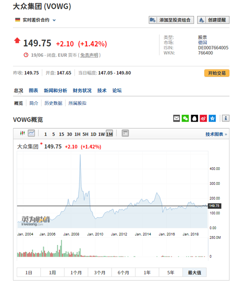
Task: Click the portfolio add icon
Action: (x=153, y=20)
